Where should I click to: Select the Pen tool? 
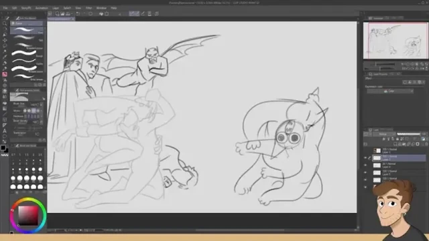(5, 63)
